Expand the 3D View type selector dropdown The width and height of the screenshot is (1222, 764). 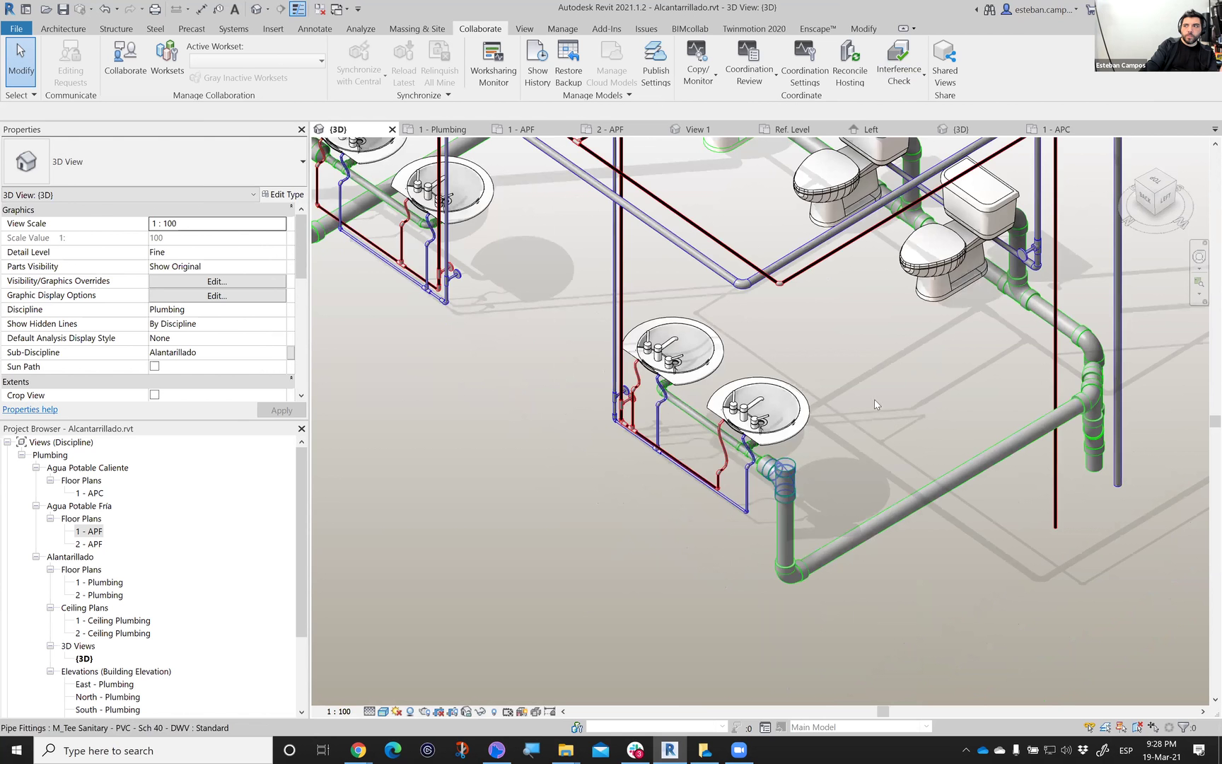pyautogui.click(x=303, y=161)
